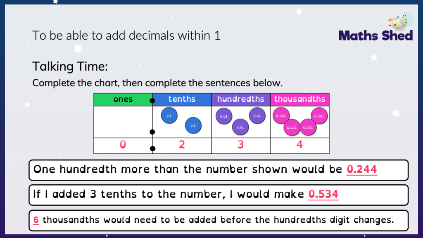Screen dimensions: 423x238
Task: Click the blue tenths column header
Action: 182,99
